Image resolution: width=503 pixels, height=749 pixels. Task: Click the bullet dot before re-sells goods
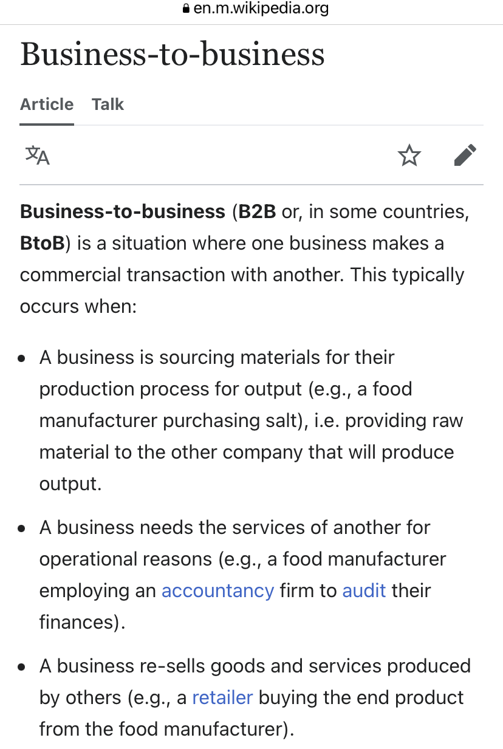[x=22, y=666]
